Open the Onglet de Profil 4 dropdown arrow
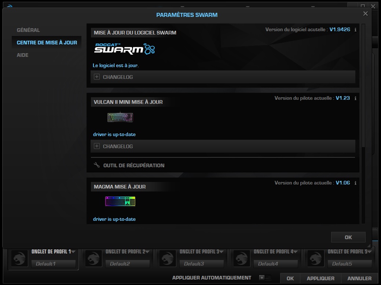 296,251
